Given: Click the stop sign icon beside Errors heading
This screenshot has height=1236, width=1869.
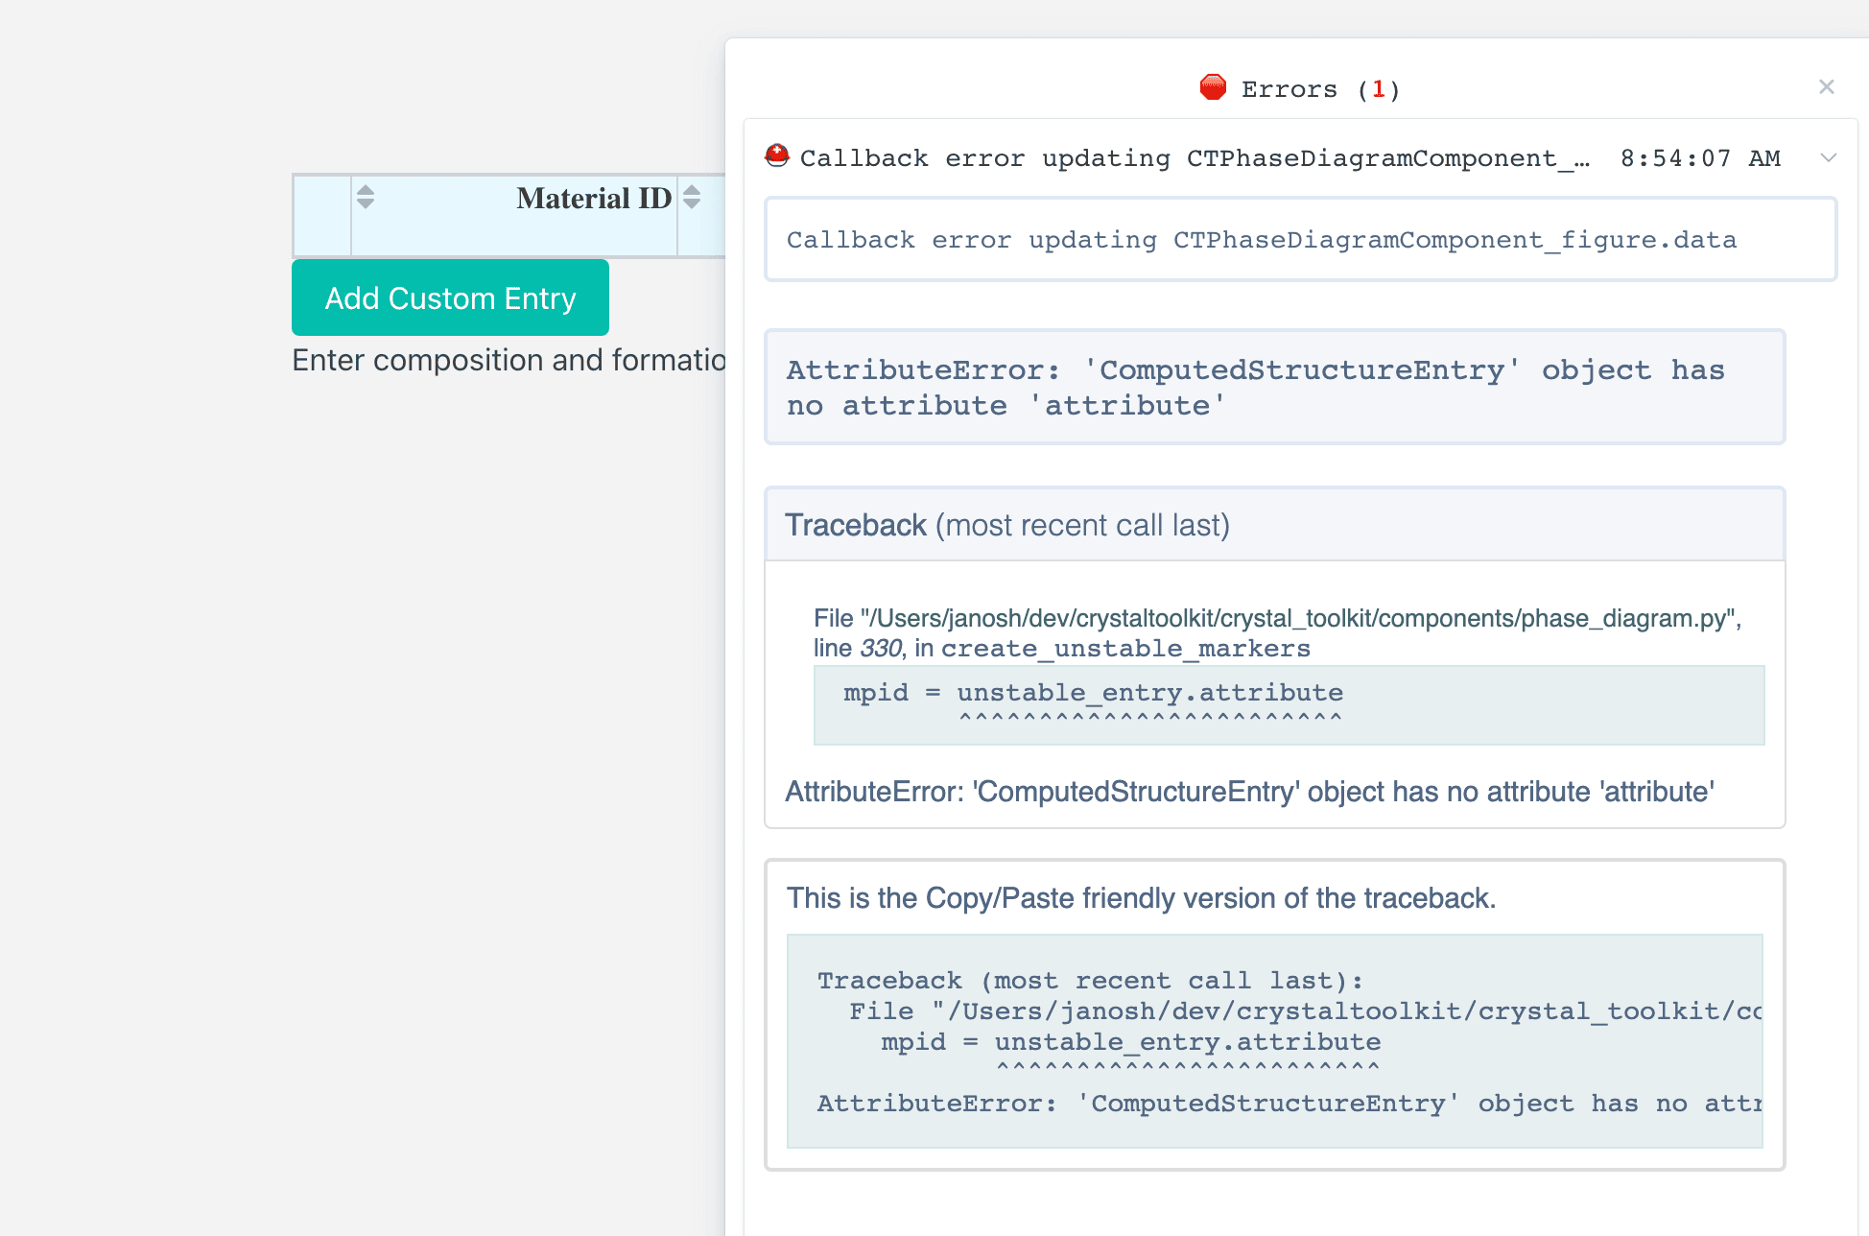Looking at the screenshot, I should click(1214, 87).
